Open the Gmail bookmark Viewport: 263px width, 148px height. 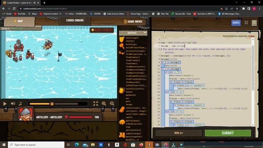click(7, 14)
